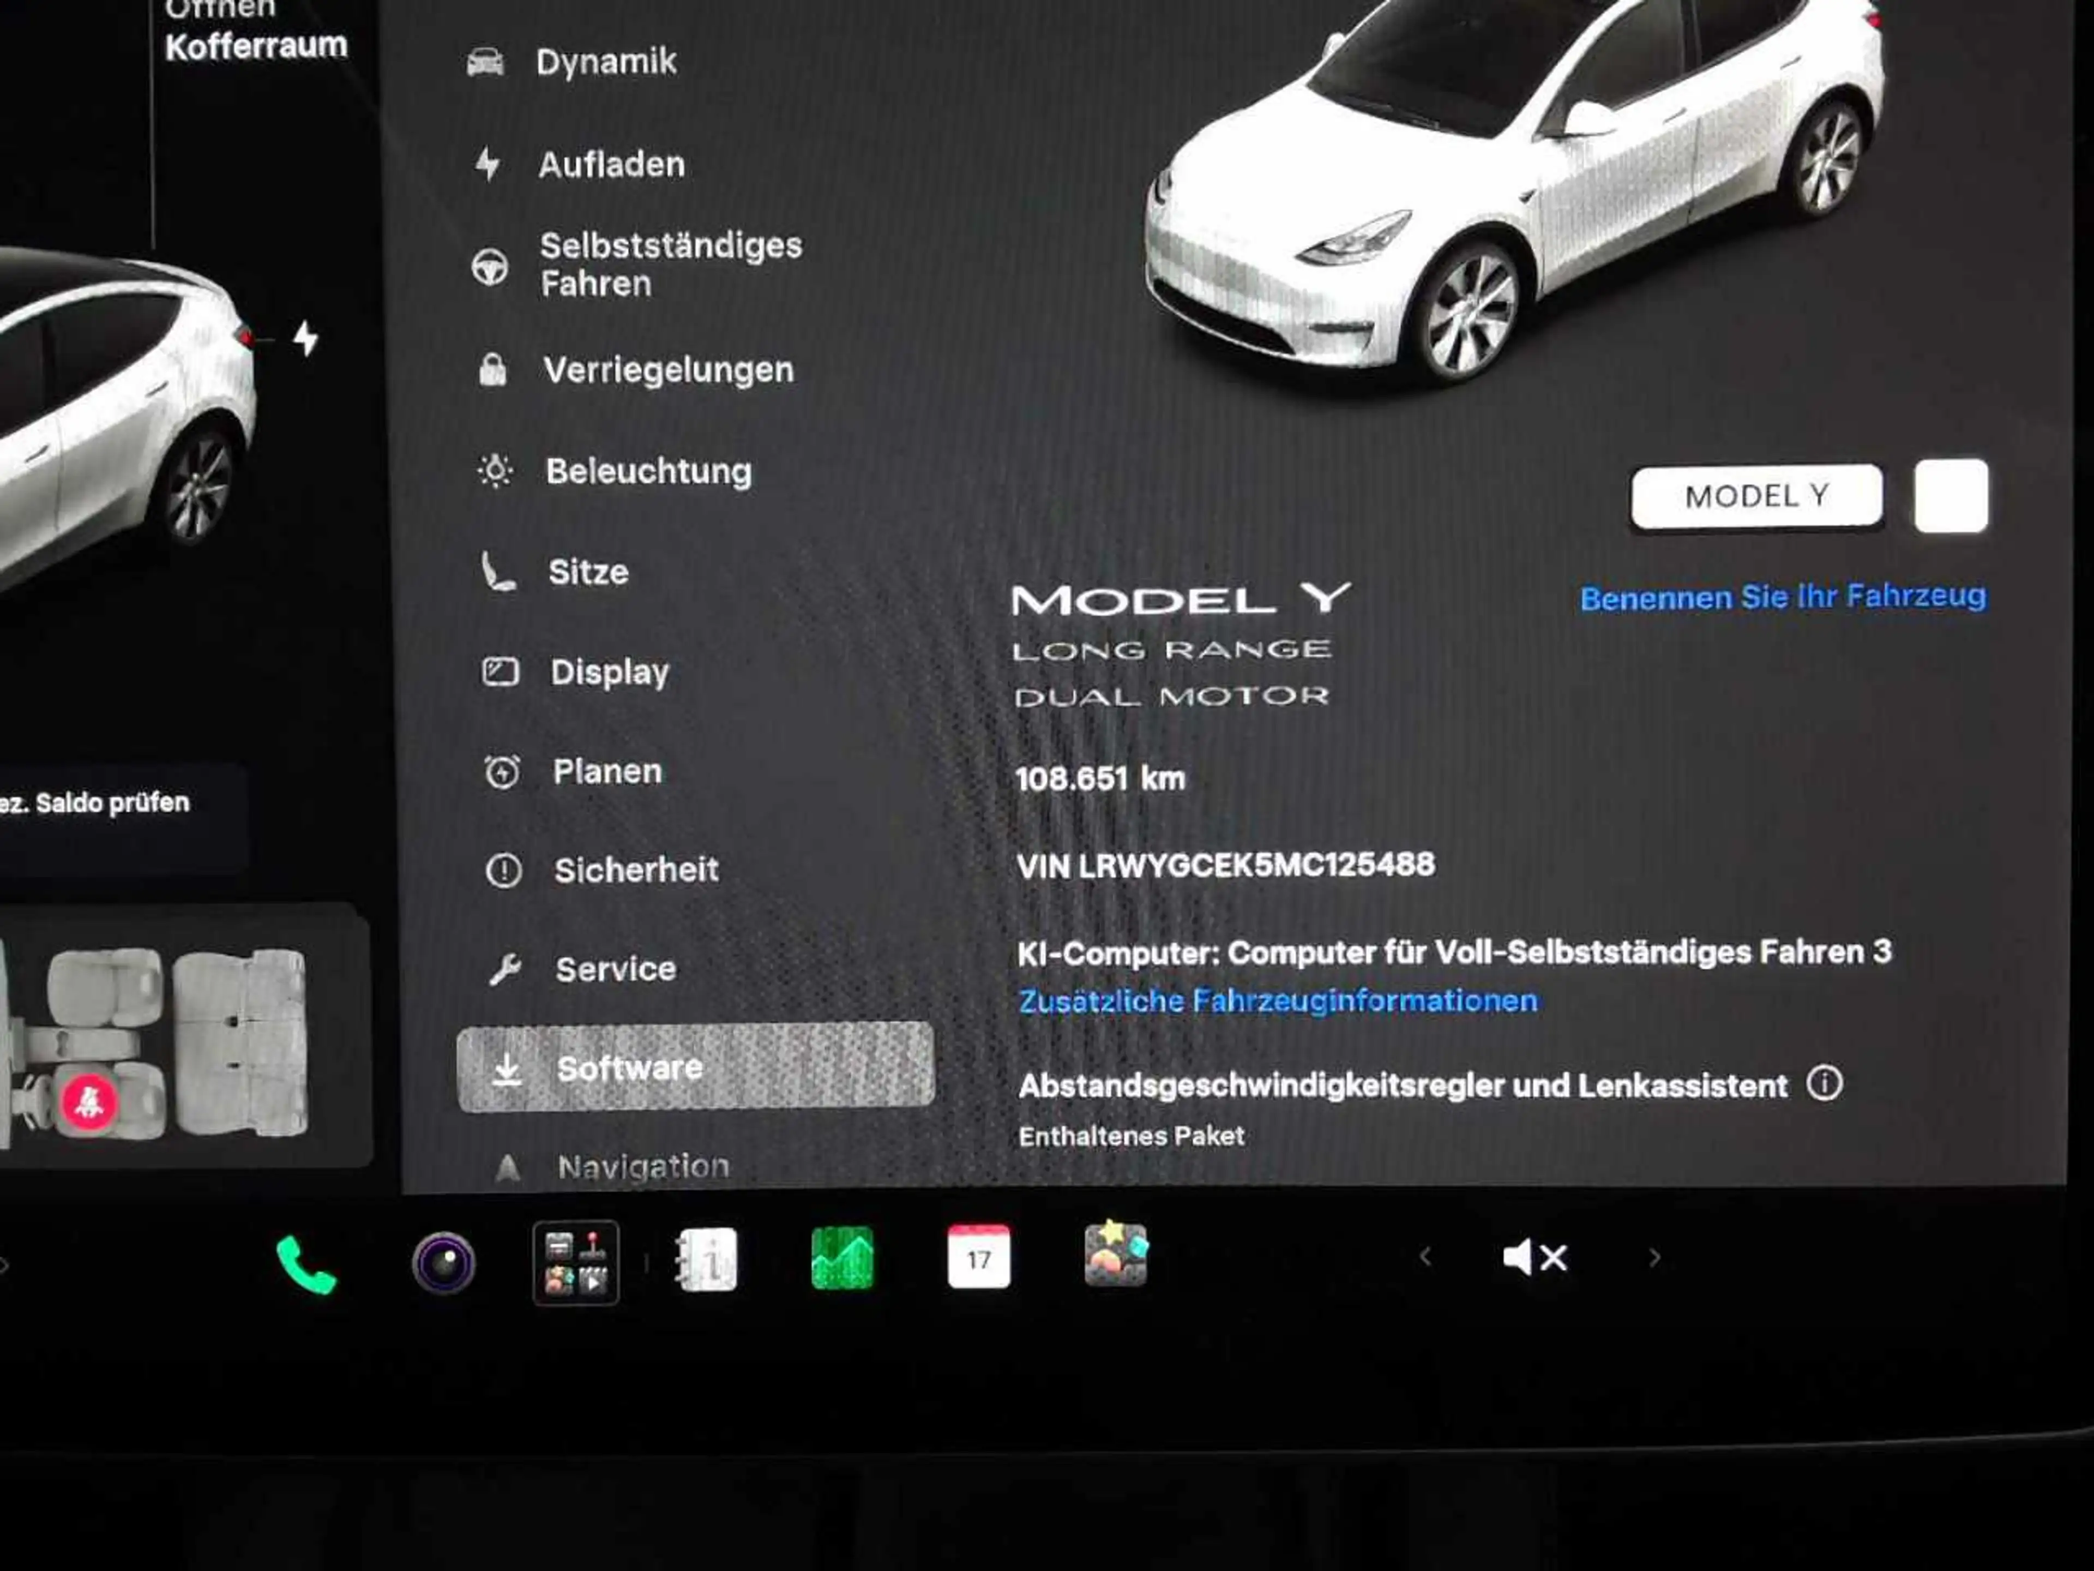2094x1571 pixels.
Task: Open the green energy graph app
Action: click(843, 1257)
